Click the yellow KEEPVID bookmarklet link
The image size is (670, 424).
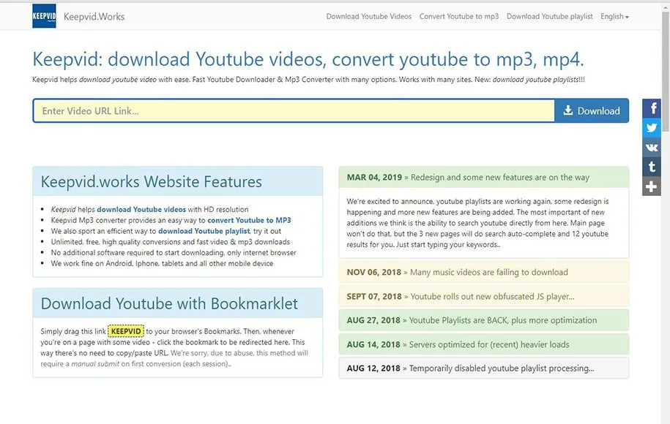tap(126, 331)
